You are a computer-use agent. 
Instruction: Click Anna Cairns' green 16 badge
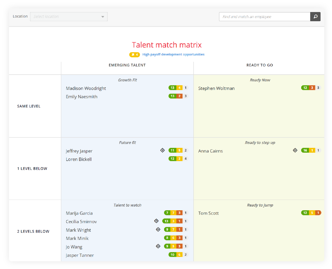tap(305, 150)
